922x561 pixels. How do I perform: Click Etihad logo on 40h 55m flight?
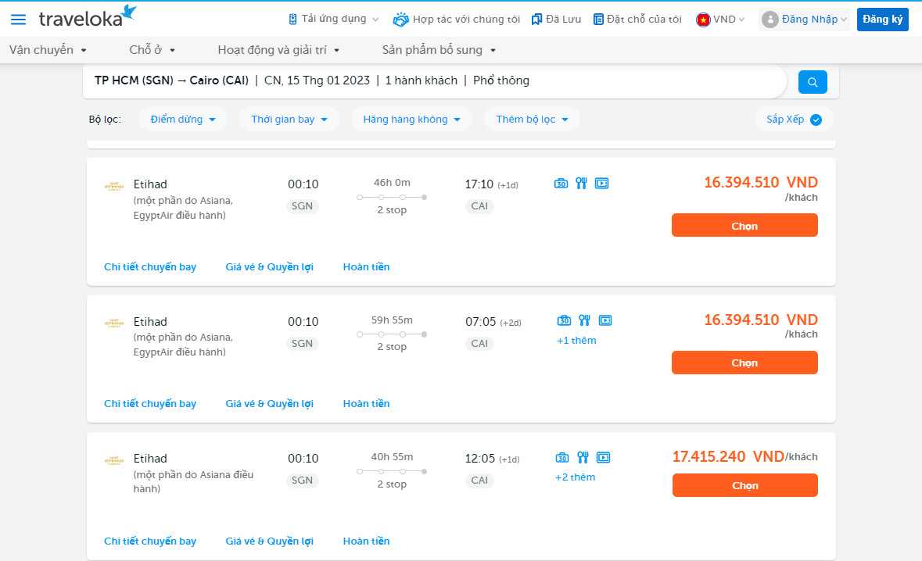pos(114,460)
